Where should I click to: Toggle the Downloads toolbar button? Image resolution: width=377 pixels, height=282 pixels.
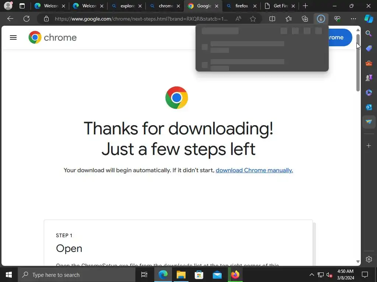click(x=321, y=19)
